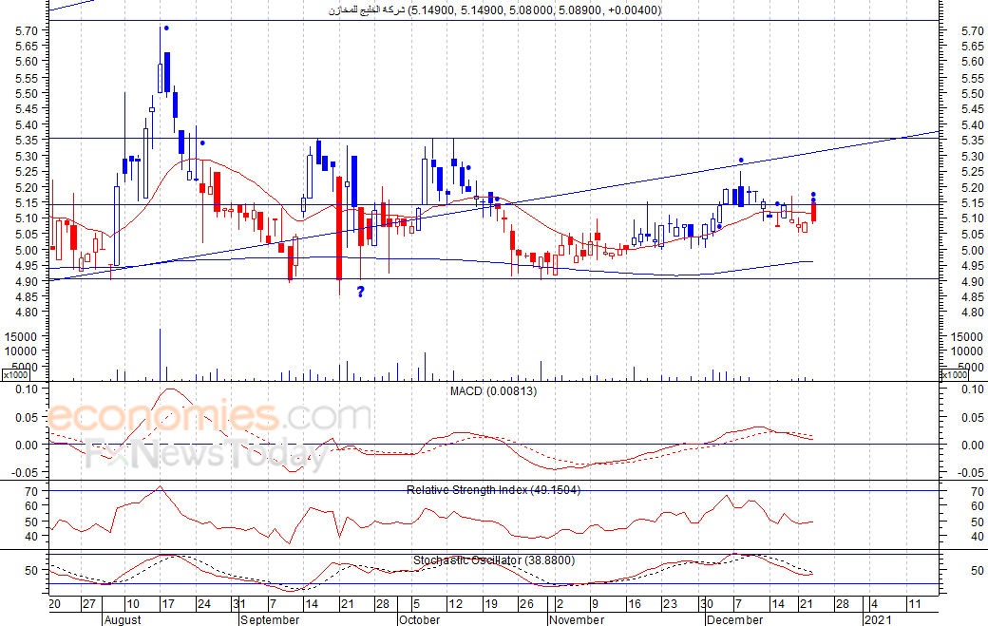
Task: Click the November month label
Action: (577, 619)
